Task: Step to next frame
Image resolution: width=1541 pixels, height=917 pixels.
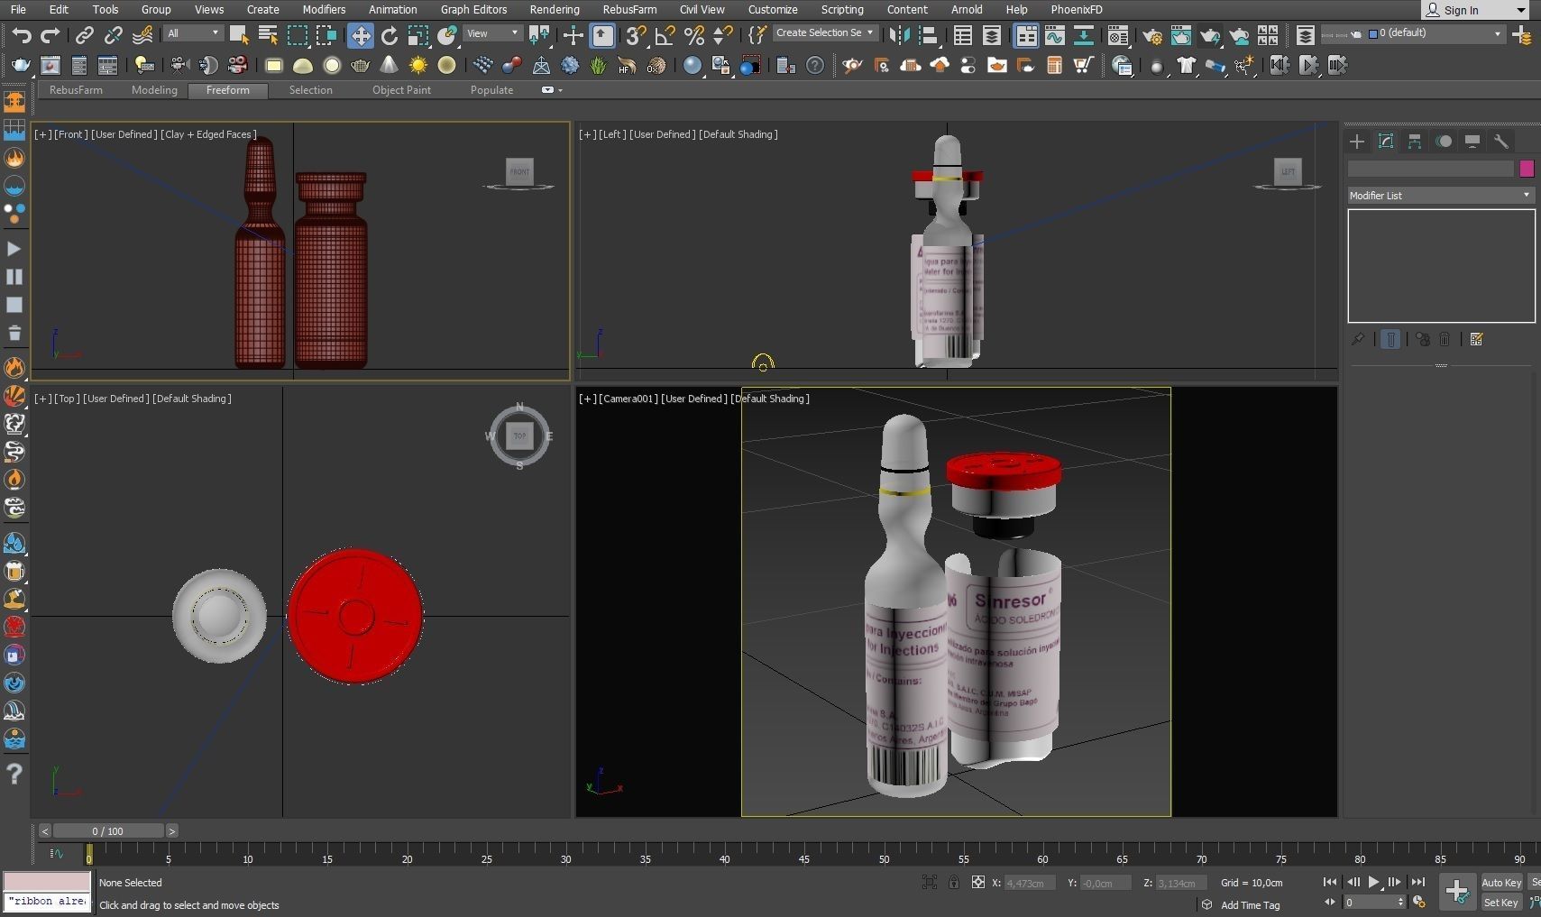Action: click(1395, 883)
